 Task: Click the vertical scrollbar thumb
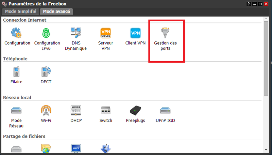[x=266, y=58]
